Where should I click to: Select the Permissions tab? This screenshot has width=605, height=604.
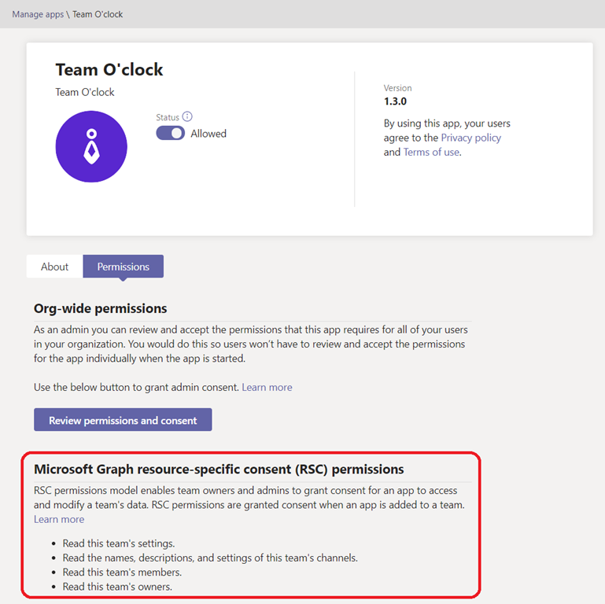click(123, 267)
